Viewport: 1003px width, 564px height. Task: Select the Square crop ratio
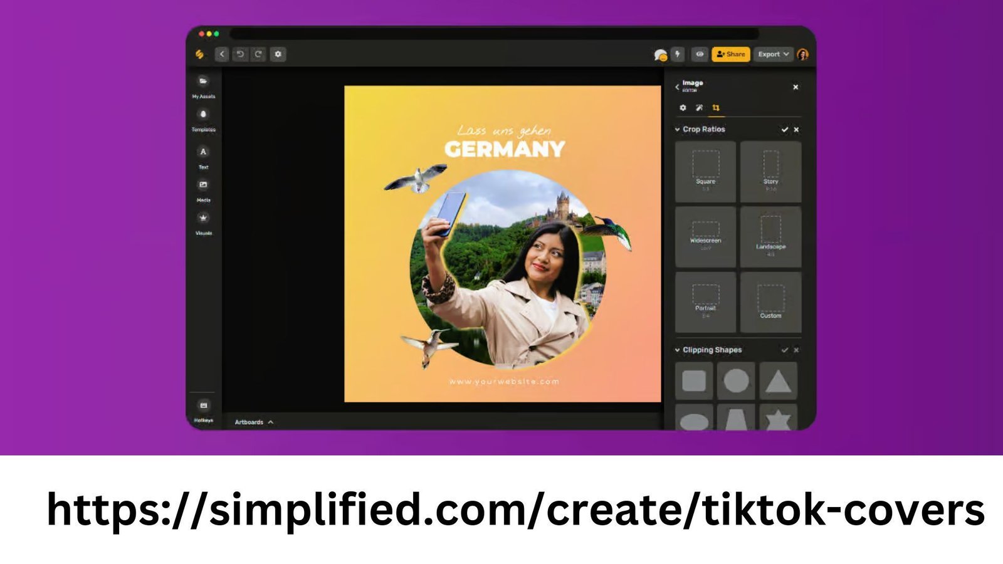[706, 170]
